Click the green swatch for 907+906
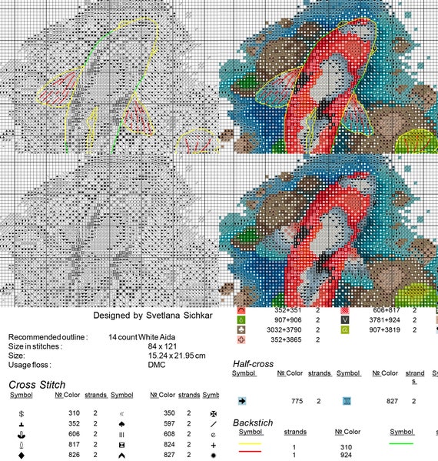 (241, 320)
